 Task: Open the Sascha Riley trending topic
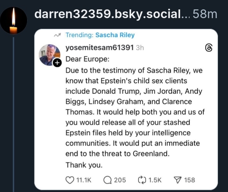click(x=115, y=35)
